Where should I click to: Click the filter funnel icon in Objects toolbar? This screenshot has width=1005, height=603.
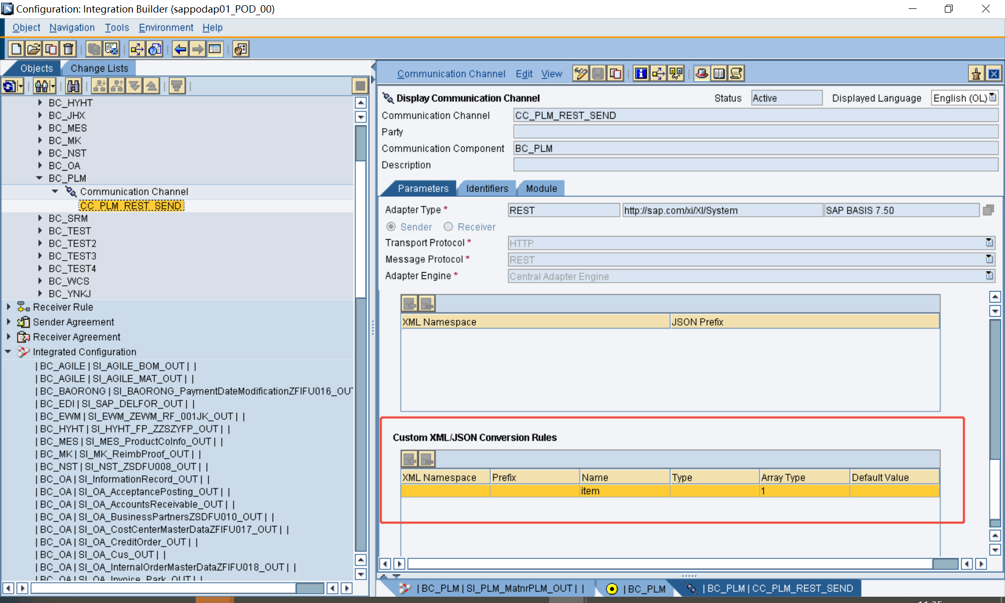pos(177,86)
